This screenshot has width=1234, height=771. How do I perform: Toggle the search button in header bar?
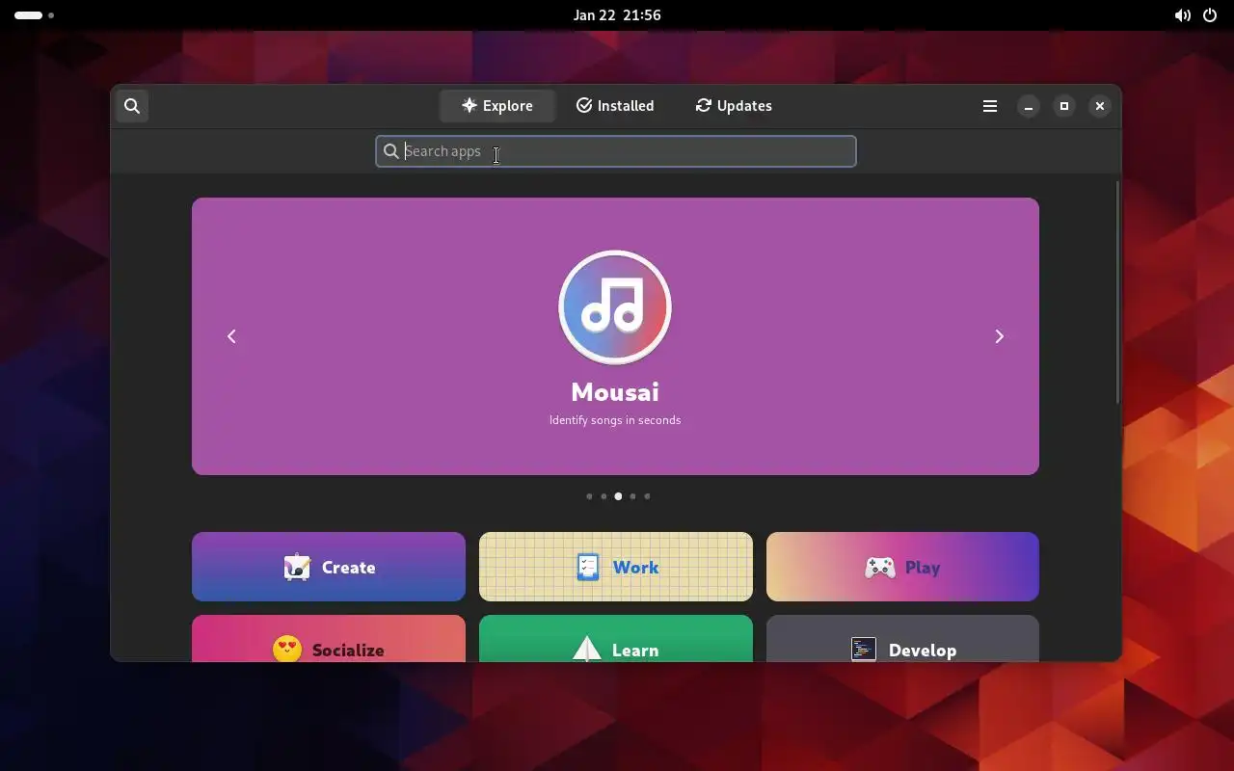(x=132, y=106)
